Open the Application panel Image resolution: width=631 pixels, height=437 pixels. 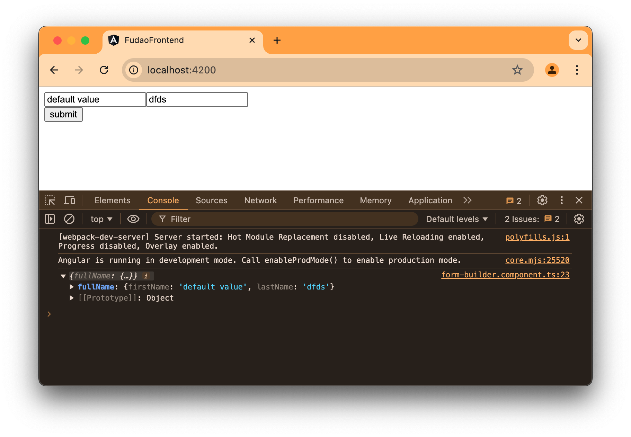click(x=430, y=200)
